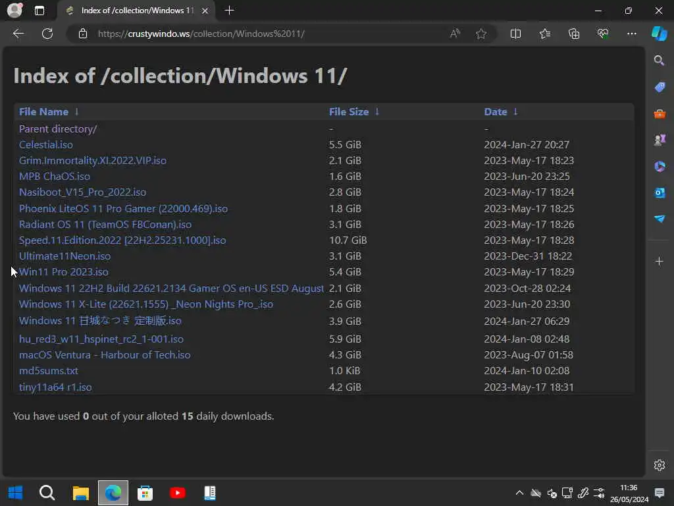Viewport: 674px width, 506px height.
Task: Download Phoenix LiteOS 11 Pro Gamer iso
Action: (x=123, y=209)
